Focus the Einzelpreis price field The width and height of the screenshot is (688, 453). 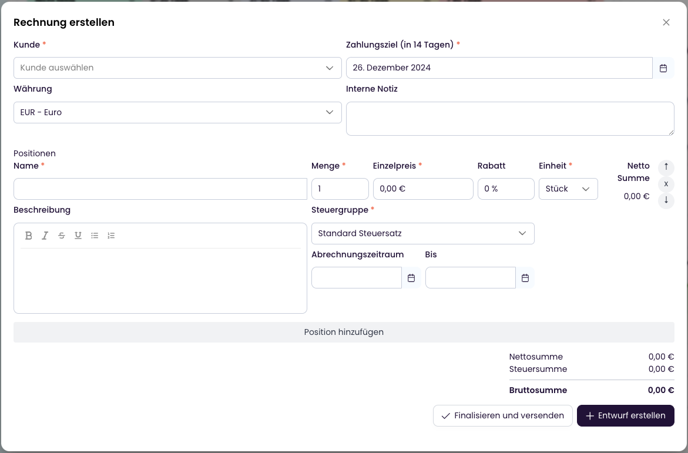(423, 189)
